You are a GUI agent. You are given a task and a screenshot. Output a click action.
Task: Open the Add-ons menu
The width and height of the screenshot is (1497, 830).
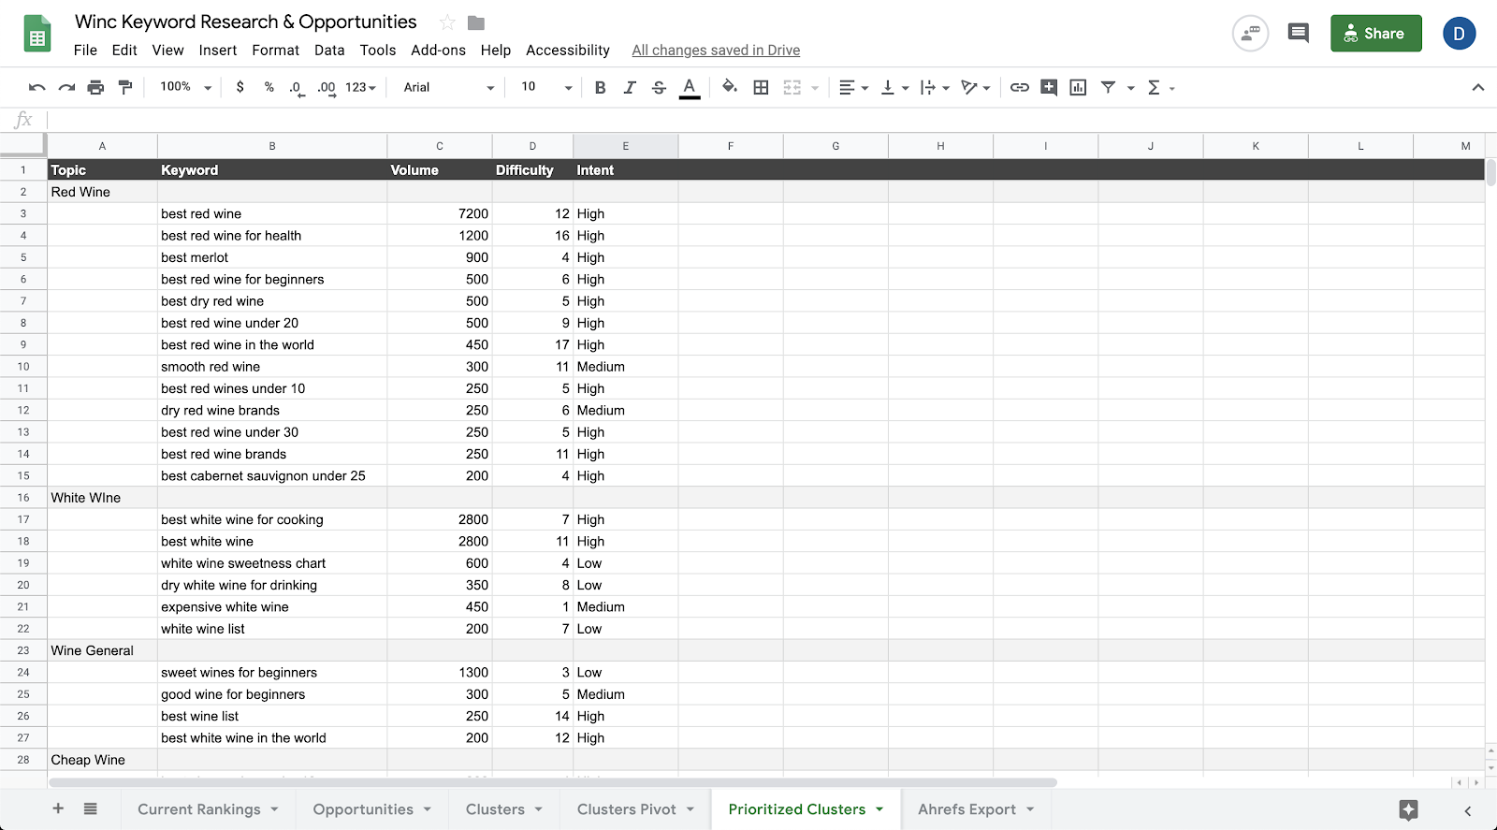[439, 51]
